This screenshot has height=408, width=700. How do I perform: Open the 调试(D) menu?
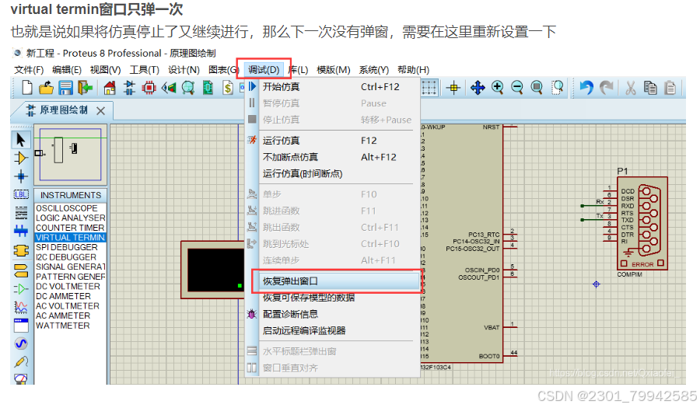[264, 70]
